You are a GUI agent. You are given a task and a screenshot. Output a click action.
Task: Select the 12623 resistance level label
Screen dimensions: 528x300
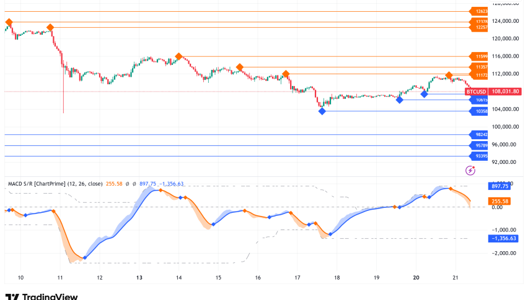480,11
